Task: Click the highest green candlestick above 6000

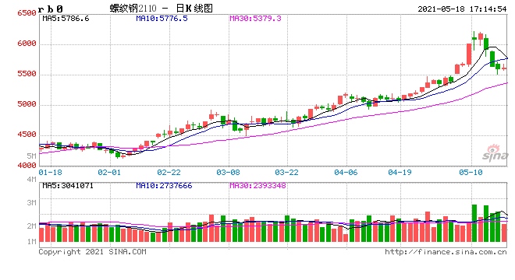Action: pos(474,39)
